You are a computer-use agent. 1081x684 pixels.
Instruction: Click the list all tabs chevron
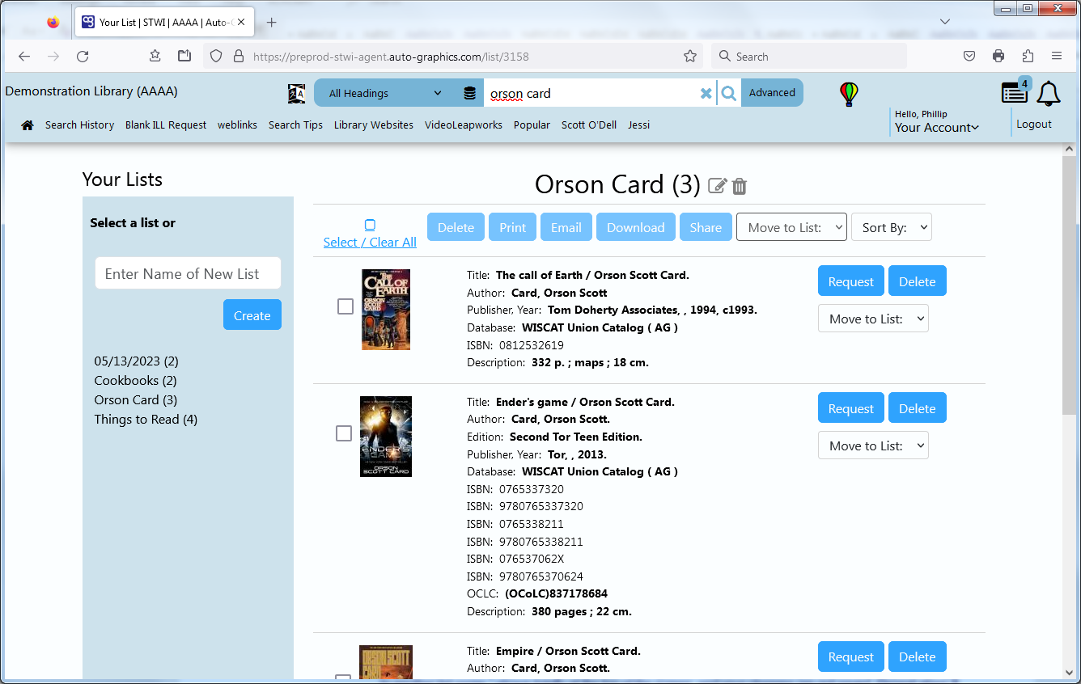pos(945,21)
